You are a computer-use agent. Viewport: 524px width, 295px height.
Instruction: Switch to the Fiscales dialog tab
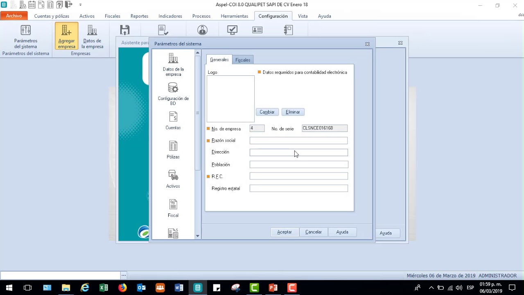[x=243, y=60]
